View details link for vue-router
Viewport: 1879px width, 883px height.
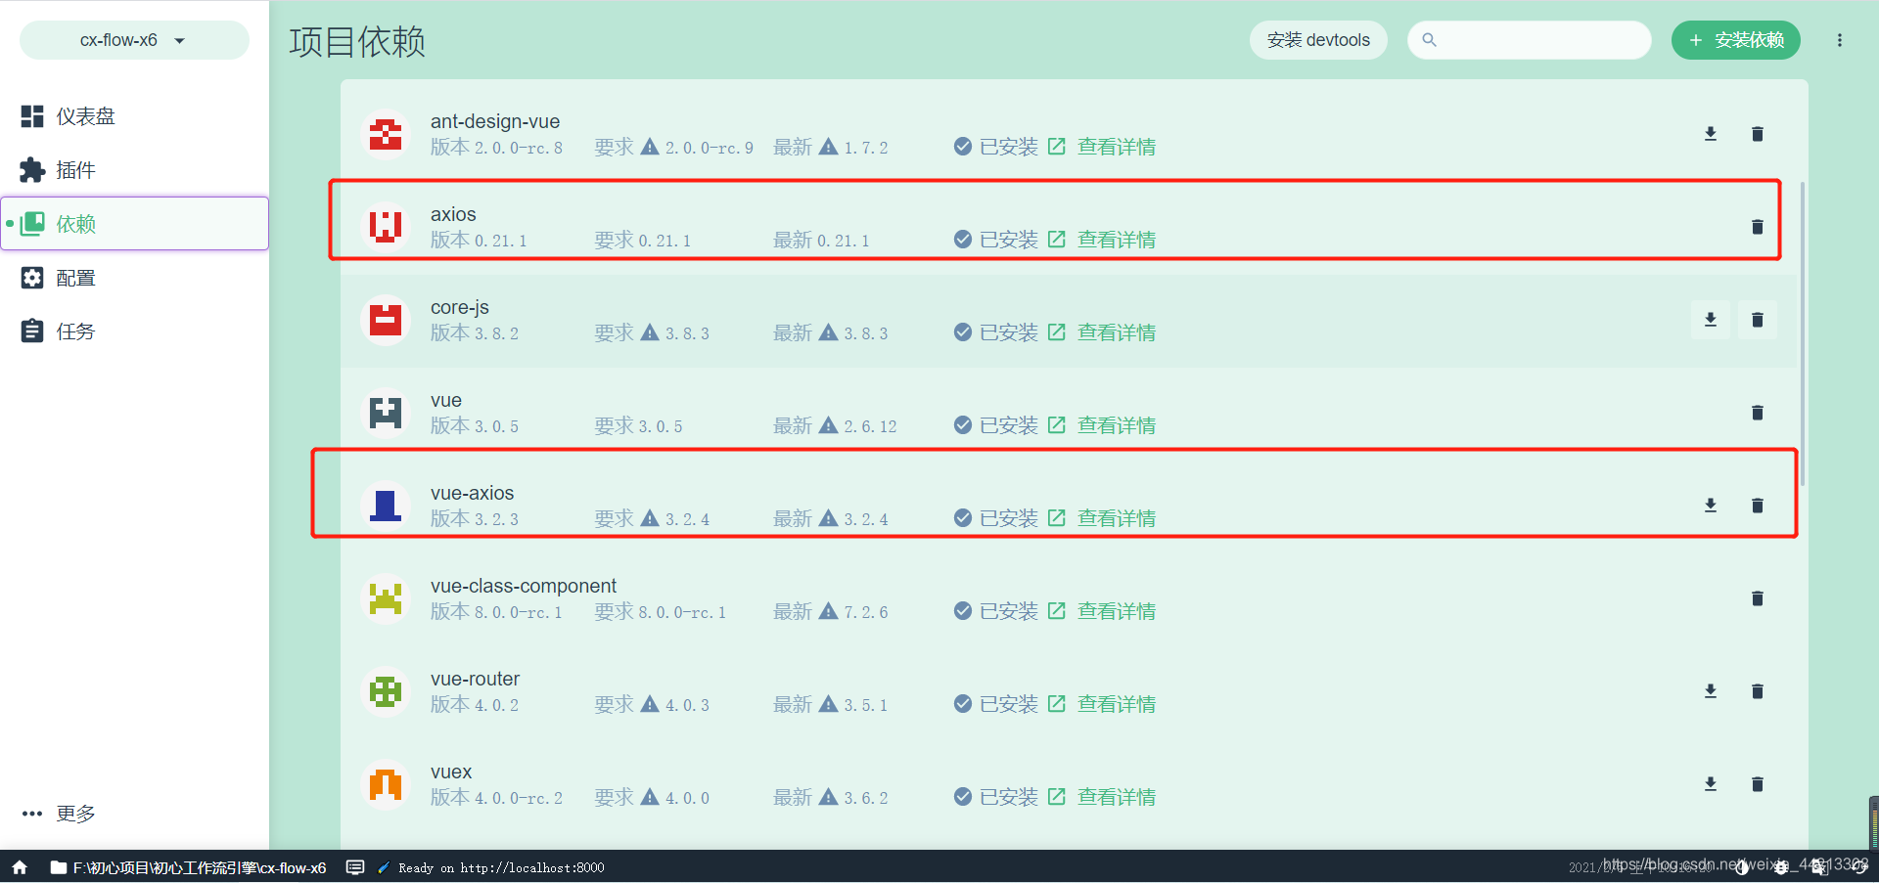1102,704
